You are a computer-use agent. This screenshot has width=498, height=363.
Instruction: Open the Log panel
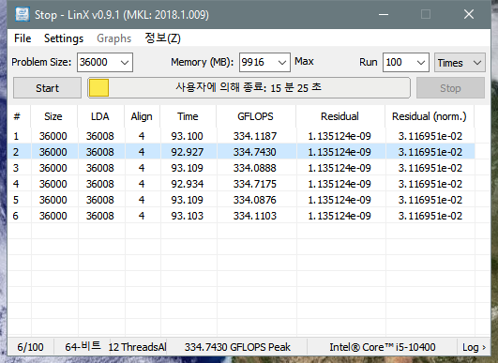tap(474, 347)
